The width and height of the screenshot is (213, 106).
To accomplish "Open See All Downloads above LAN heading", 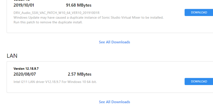I will [114, 42].
